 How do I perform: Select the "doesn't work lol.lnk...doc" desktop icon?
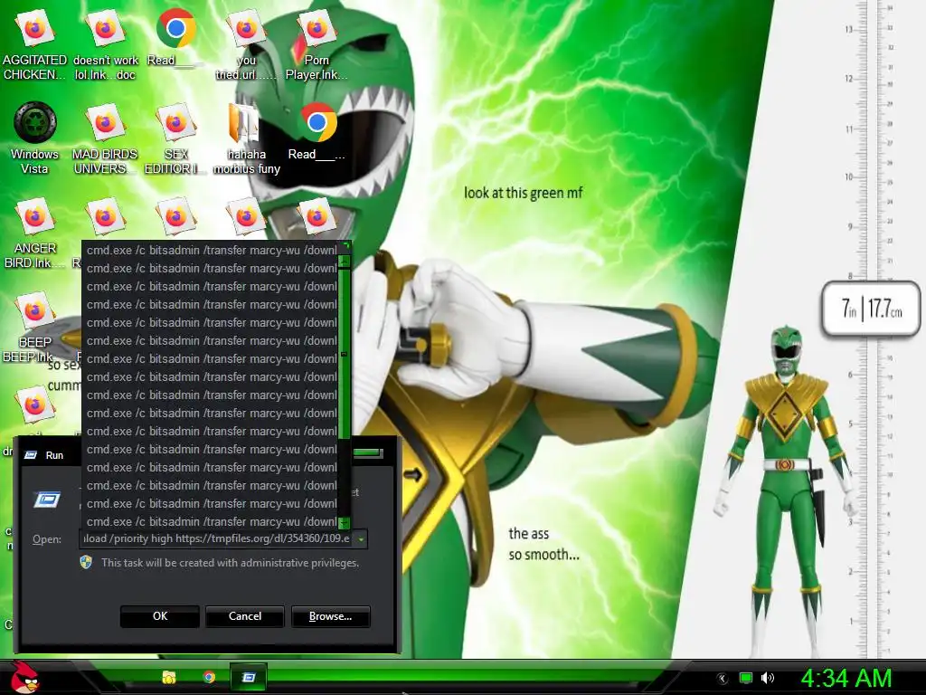pyautogui.click(x=105, y=46)
